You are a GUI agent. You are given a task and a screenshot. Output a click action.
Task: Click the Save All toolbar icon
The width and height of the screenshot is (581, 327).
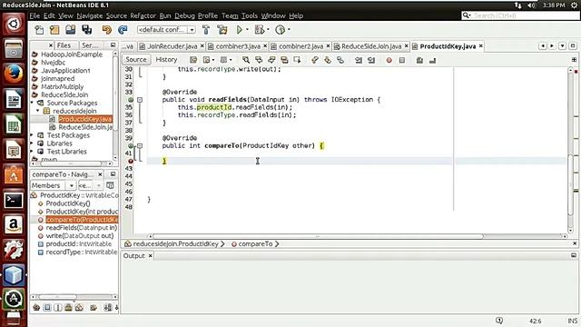click(87, 30)
